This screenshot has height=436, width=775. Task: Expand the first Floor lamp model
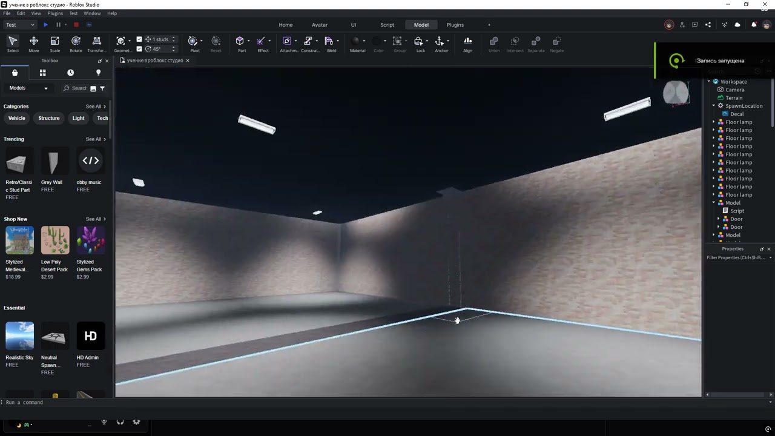click(x=714, y=122)
